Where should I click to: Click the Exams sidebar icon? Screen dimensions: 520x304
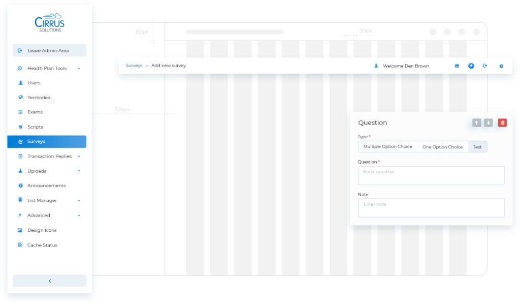[20, 112]
